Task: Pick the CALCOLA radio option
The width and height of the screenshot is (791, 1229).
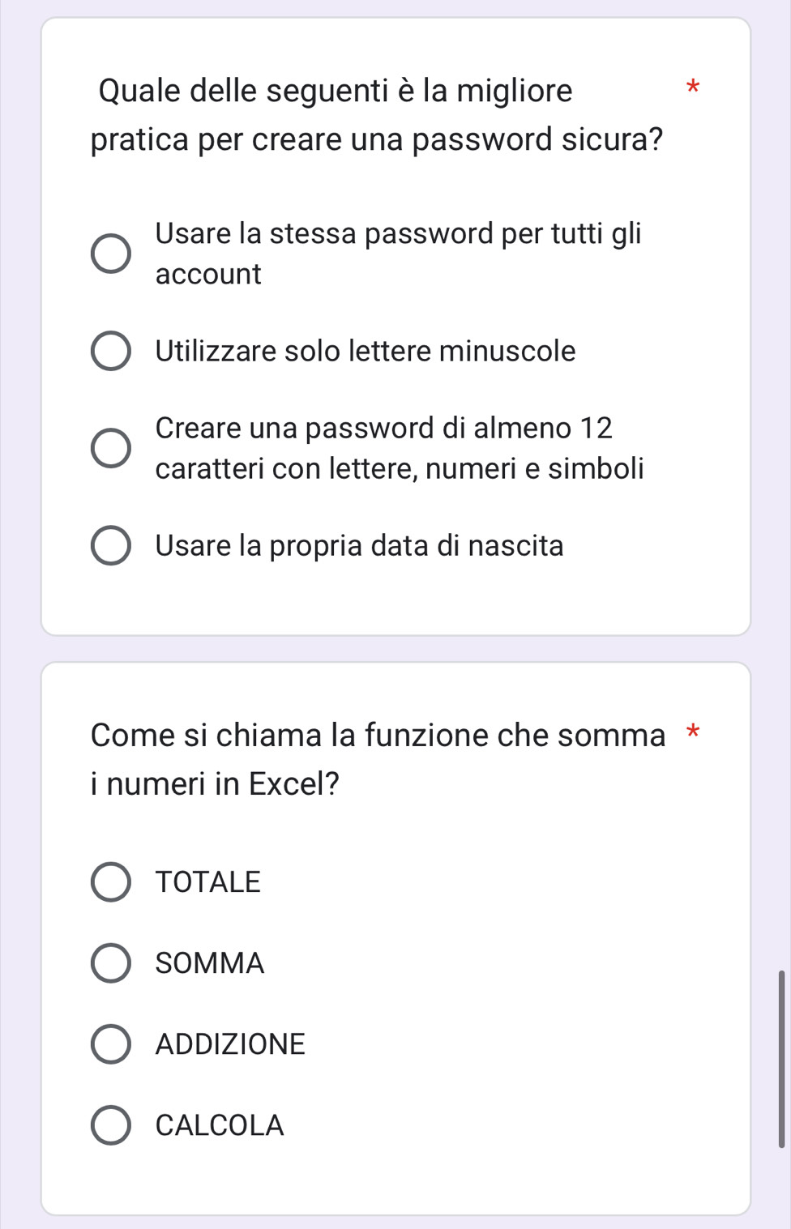Action: tap(110, 1125)
